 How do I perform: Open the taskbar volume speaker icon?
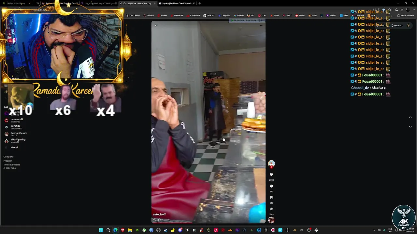(379, 230)
